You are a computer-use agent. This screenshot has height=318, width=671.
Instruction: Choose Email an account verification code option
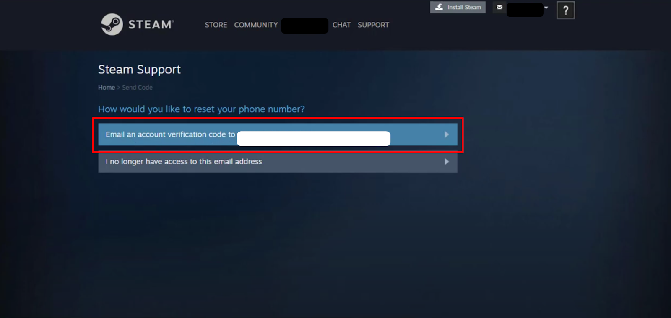[278, 134]
